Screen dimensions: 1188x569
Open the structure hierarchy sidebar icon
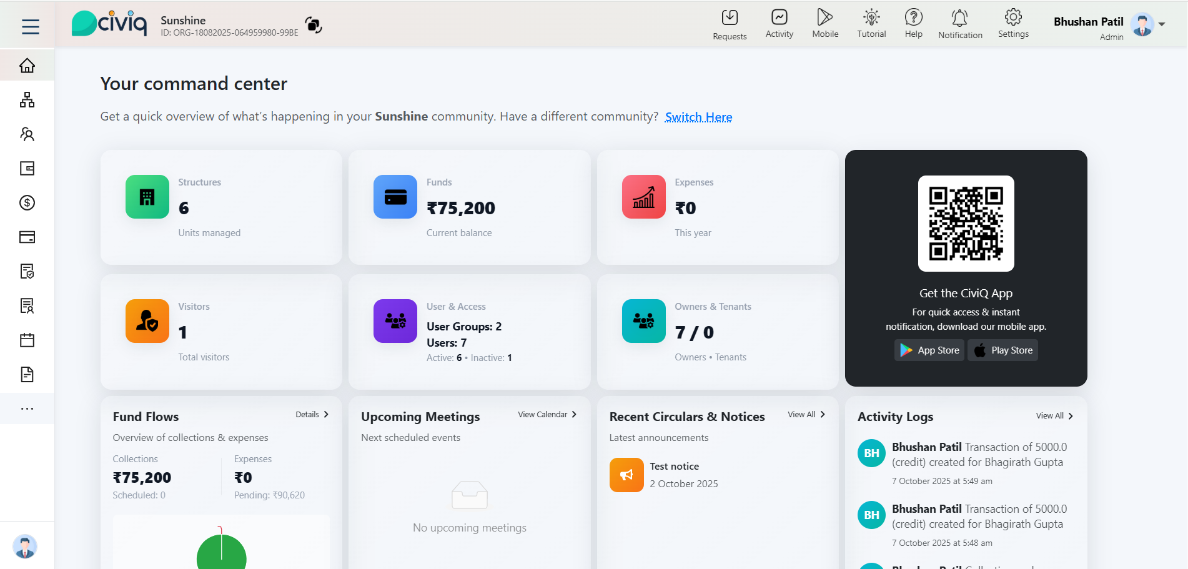[27, 100]
